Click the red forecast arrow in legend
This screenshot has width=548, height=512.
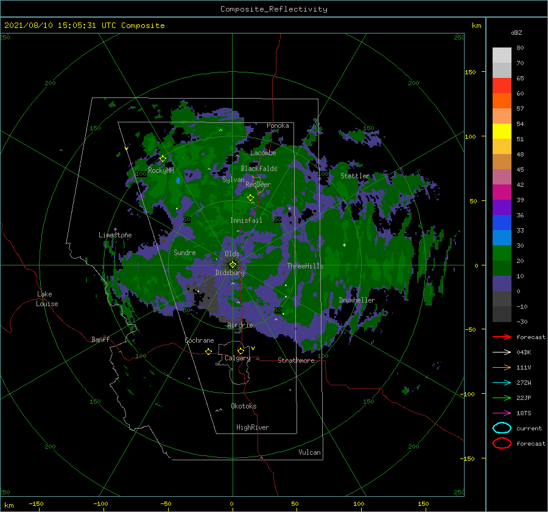point(502,337)
